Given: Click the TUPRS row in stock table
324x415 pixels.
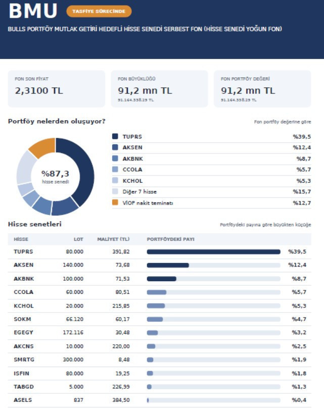Looking at the screenshot, I should pyautogui.click(x=160, y=252).
